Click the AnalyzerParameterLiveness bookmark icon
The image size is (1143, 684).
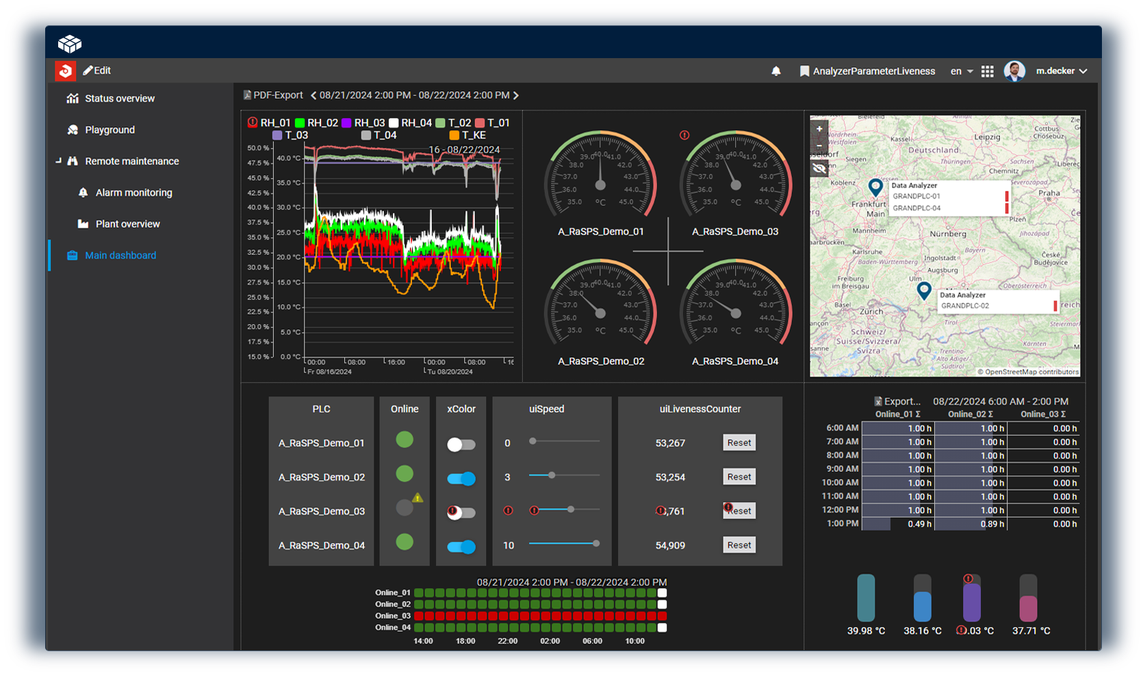coord(804,71)
